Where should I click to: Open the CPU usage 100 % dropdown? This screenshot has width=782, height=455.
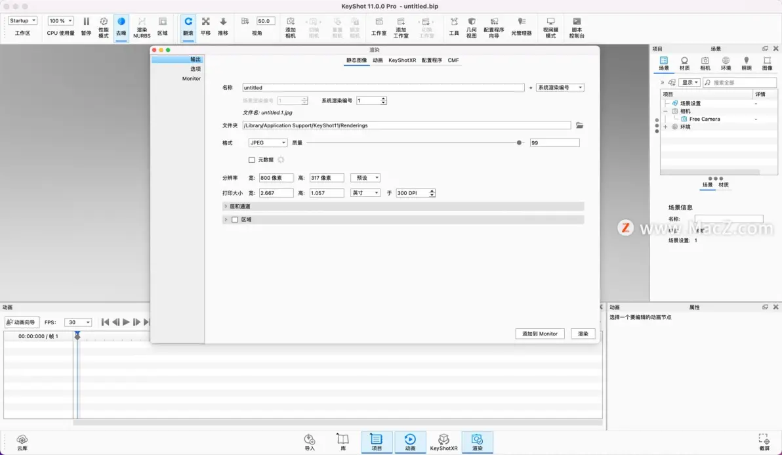(60, 20)
